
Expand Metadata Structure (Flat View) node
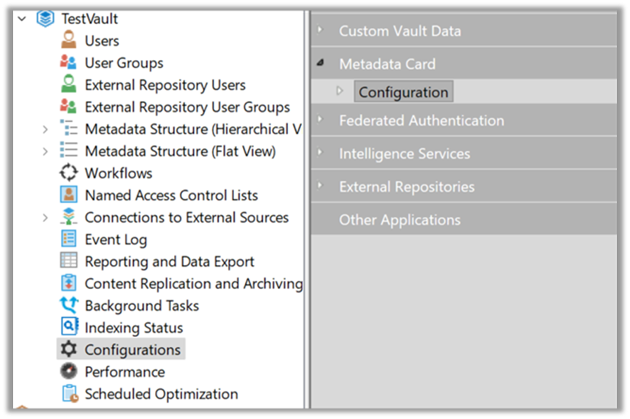[45, 151]
